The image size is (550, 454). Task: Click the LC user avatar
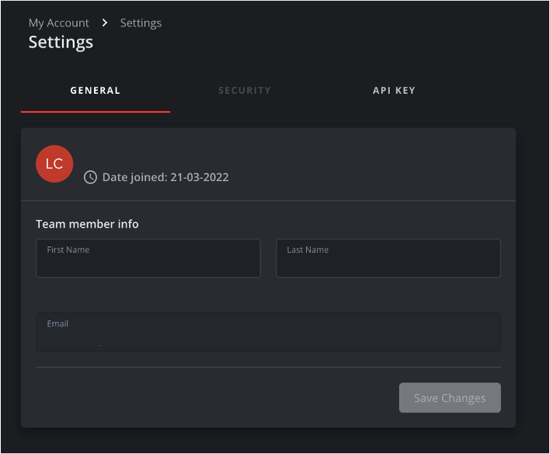coord(54,164)
